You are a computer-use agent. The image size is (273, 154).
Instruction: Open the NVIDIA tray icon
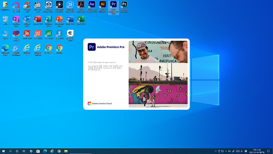tap(226, 151)
